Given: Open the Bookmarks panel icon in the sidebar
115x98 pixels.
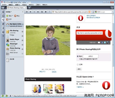Looking at the screenshot, I should pos(3,12).
